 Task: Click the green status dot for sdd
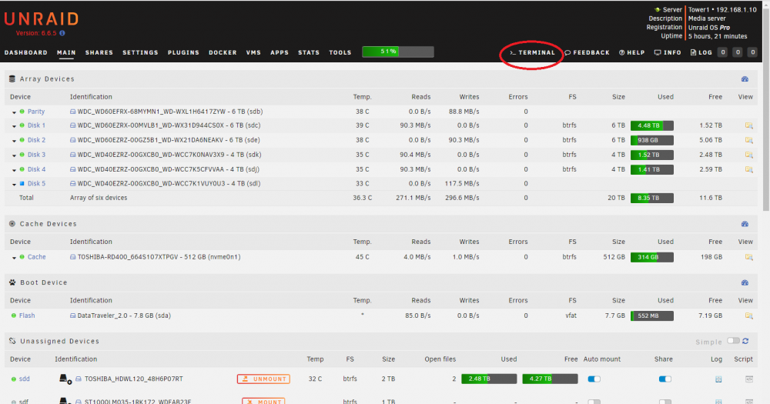pyautogui.click(x=14, y=379)
